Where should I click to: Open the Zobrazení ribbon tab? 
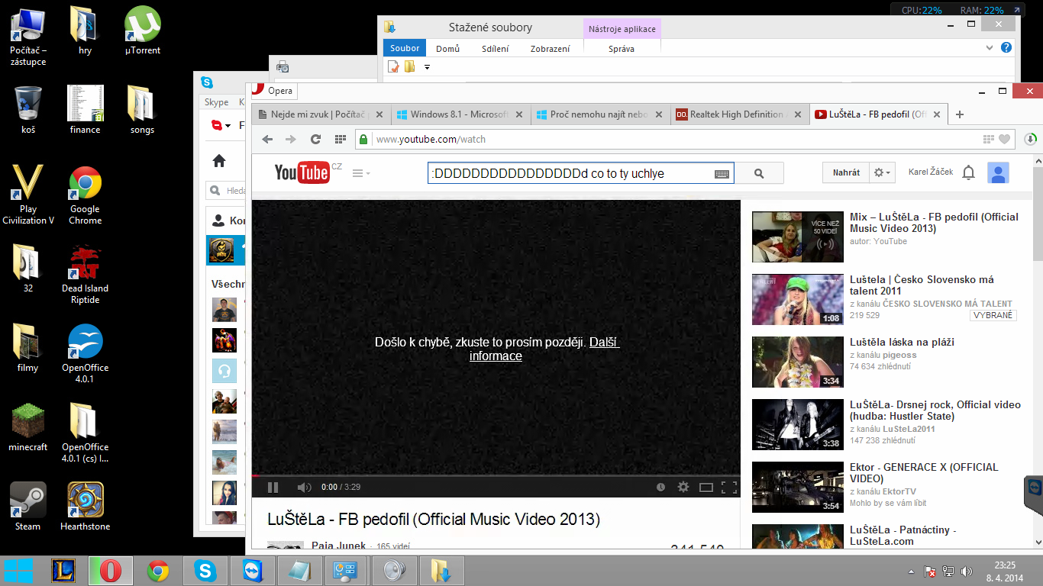(x=550, y=48)
